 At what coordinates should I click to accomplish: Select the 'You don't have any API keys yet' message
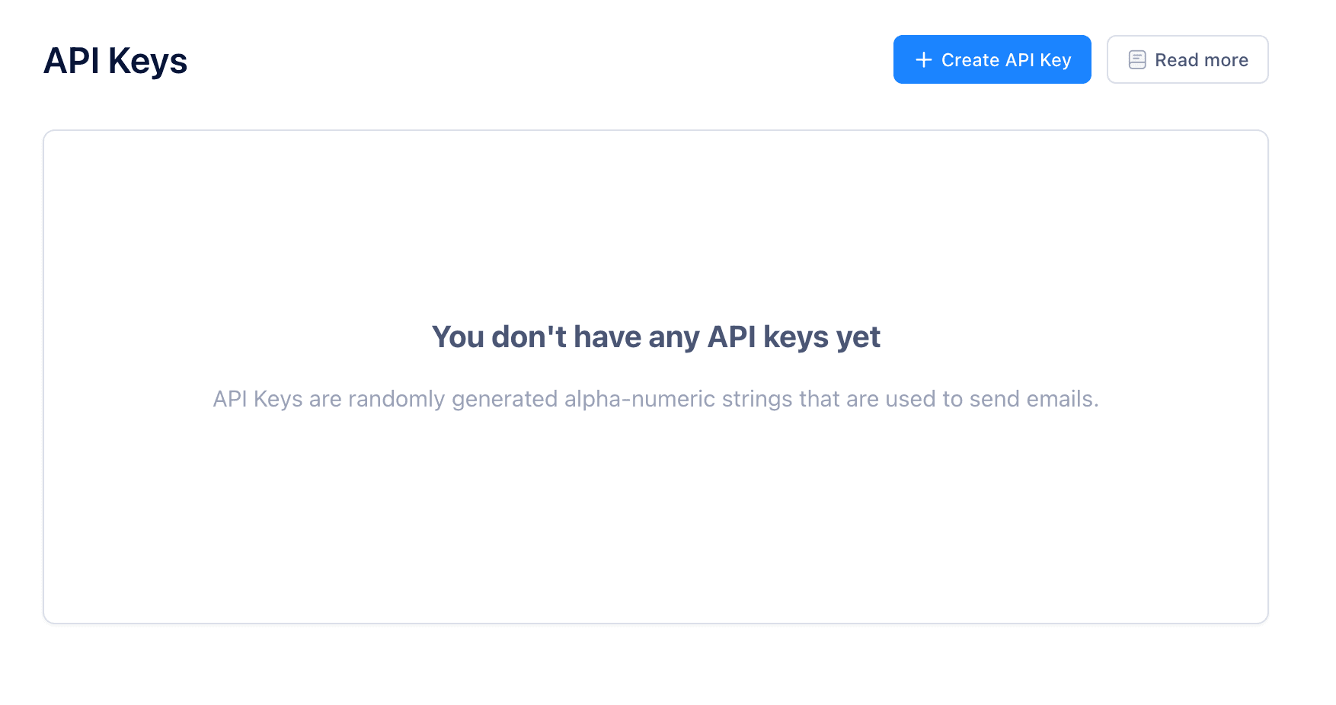[x=656, y=337]
